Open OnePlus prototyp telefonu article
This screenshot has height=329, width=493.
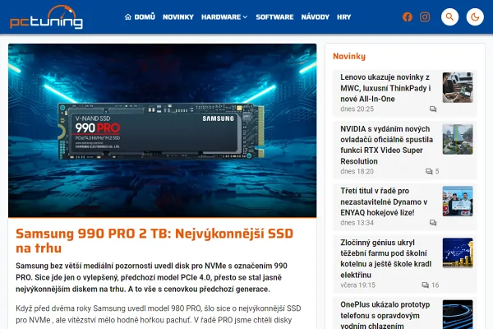point(385,315)
